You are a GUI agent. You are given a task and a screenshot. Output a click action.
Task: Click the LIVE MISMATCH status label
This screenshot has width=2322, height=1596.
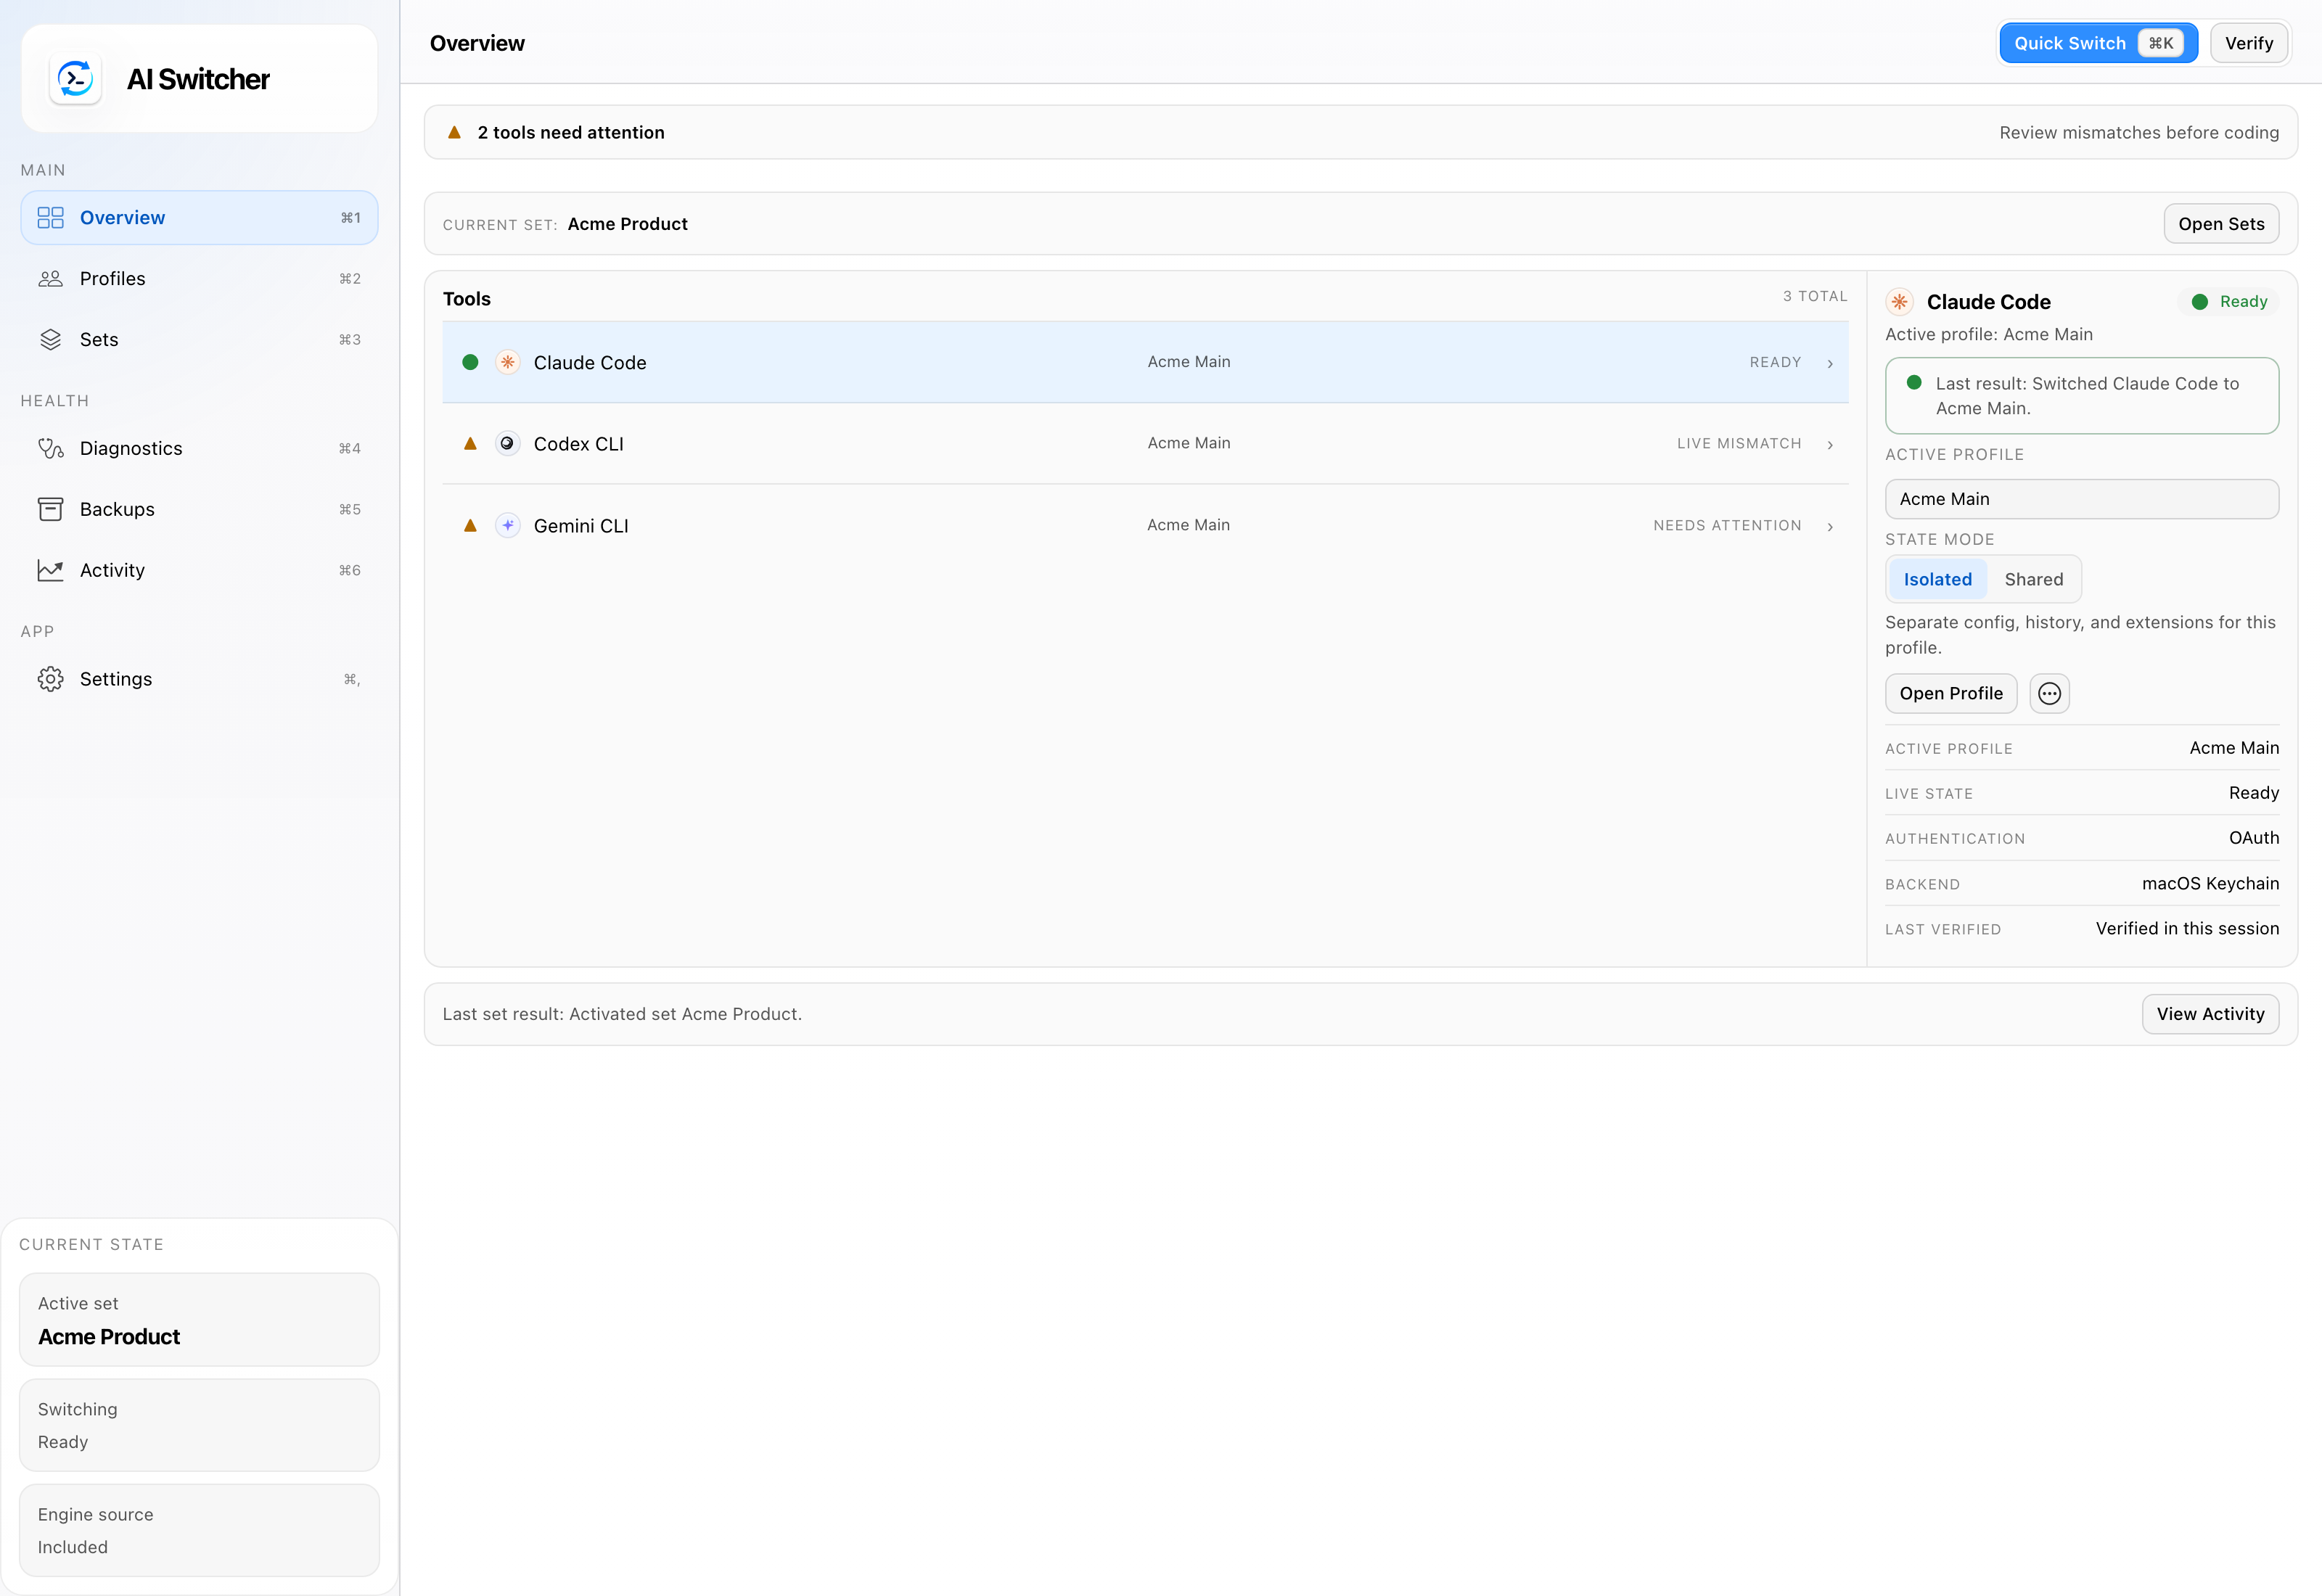point(1739,444)
